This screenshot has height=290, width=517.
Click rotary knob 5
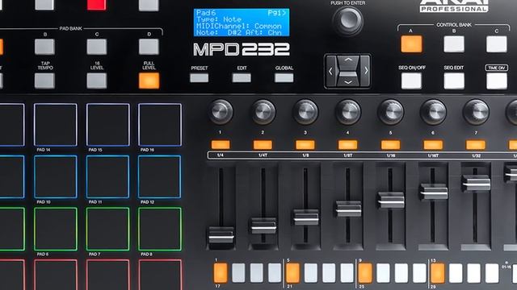pyautogui.click(x=390, y=112)
